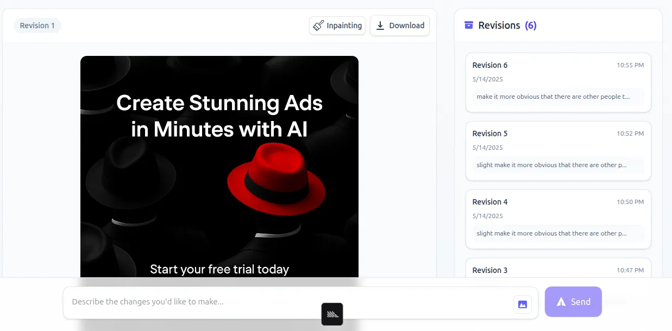
Task: Click the revisions count (6)
Action: click(x=531, y=26)
